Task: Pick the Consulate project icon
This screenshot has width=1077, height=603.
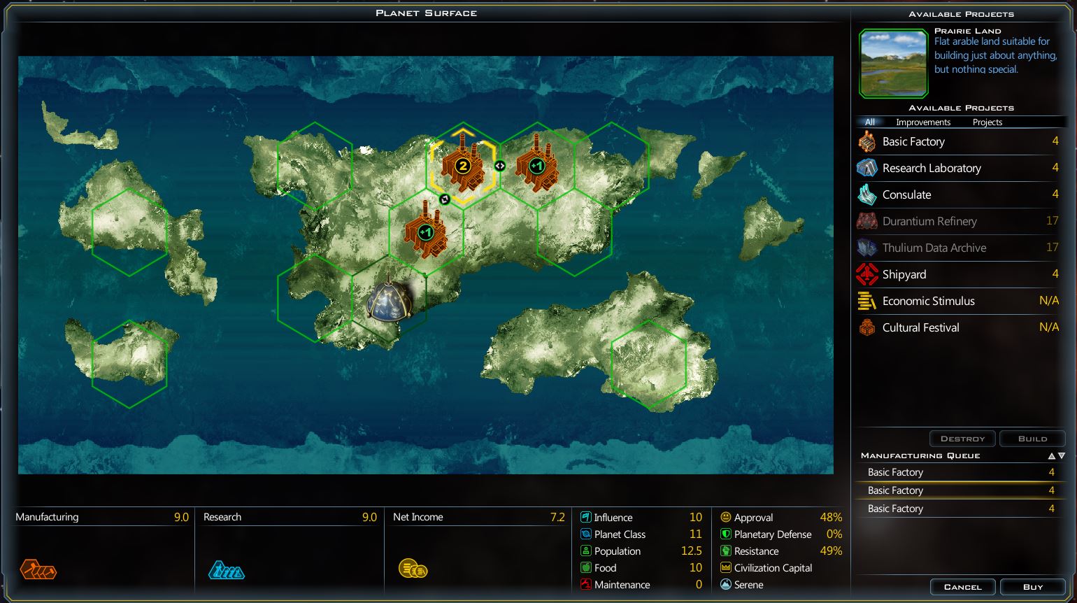Action: point(867,194)
